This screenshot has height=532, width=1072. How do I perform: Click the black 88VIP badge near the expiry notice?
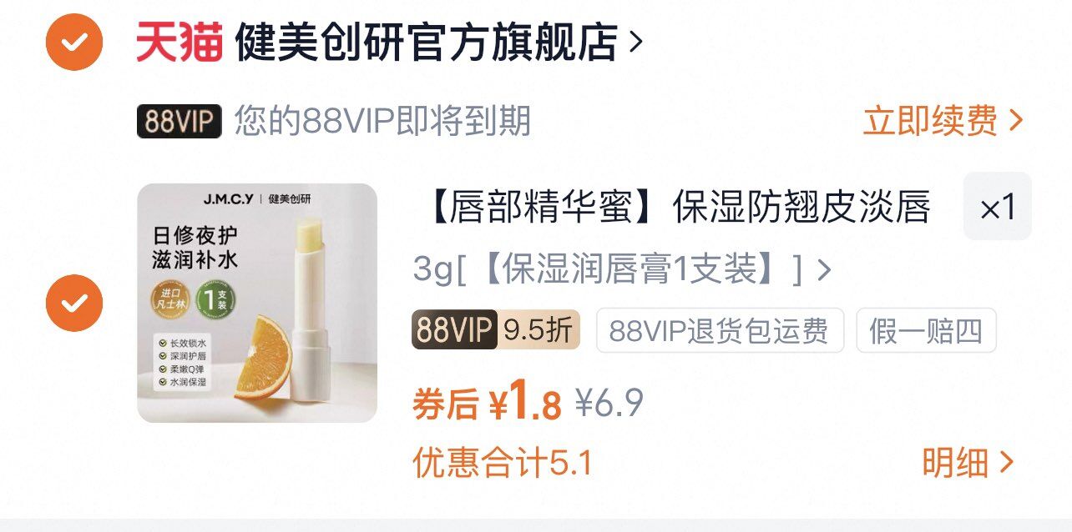pyautogui.click(x=180, y=122)
